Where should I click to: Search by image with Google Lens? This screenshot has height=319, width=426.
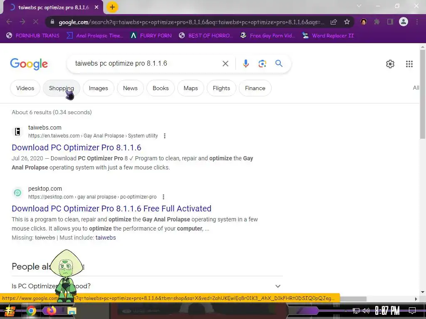pyautogui.click(x=262, y=64)
